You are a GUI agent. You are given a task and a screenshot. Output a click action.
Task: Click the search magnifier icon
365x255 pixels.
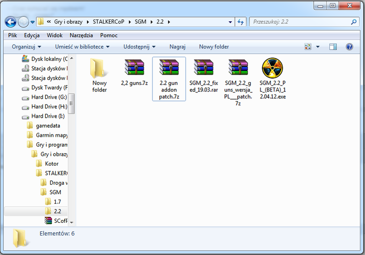click(x=354, y=22)
